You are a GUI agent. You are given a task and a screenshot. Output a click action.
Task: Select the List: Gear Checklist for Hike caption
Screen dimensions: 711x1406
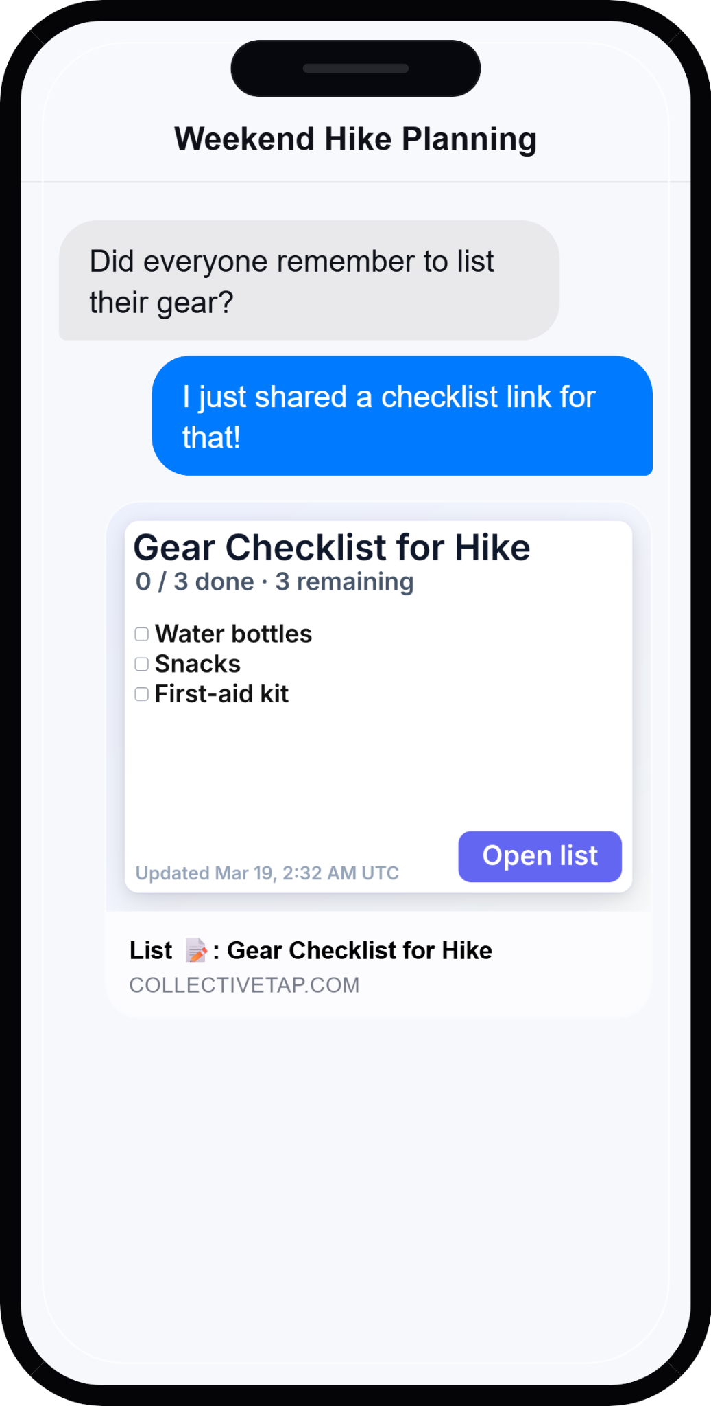(x=311, y=950)
